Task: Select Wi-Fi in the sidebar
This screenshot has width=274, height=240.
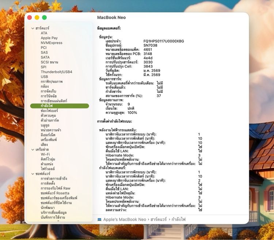Action: coord(45,155)
